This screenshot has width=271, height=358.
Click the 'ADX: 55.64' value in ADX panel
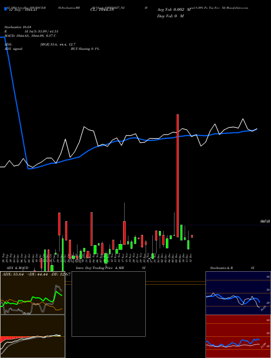tap(13, 274)
